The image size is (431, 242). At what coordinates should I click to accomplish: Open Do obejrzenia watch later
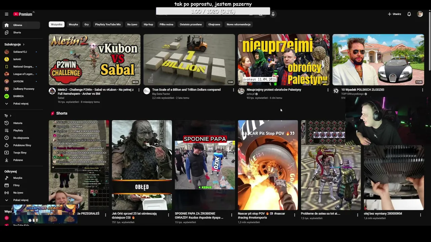21,138
